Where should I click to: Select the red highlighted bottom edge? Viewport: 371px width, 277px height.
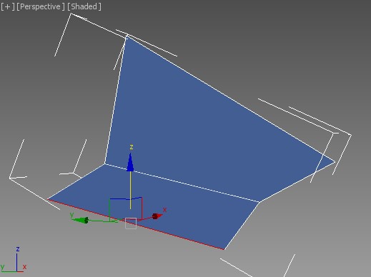[136, 224]
